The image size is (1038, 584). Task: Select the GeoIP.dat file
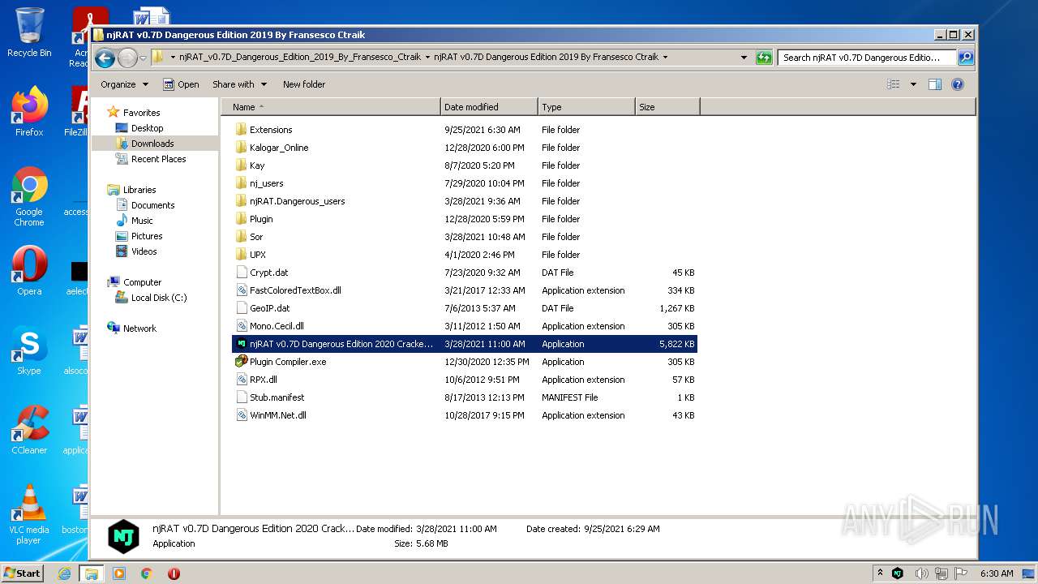click(464, 308)
